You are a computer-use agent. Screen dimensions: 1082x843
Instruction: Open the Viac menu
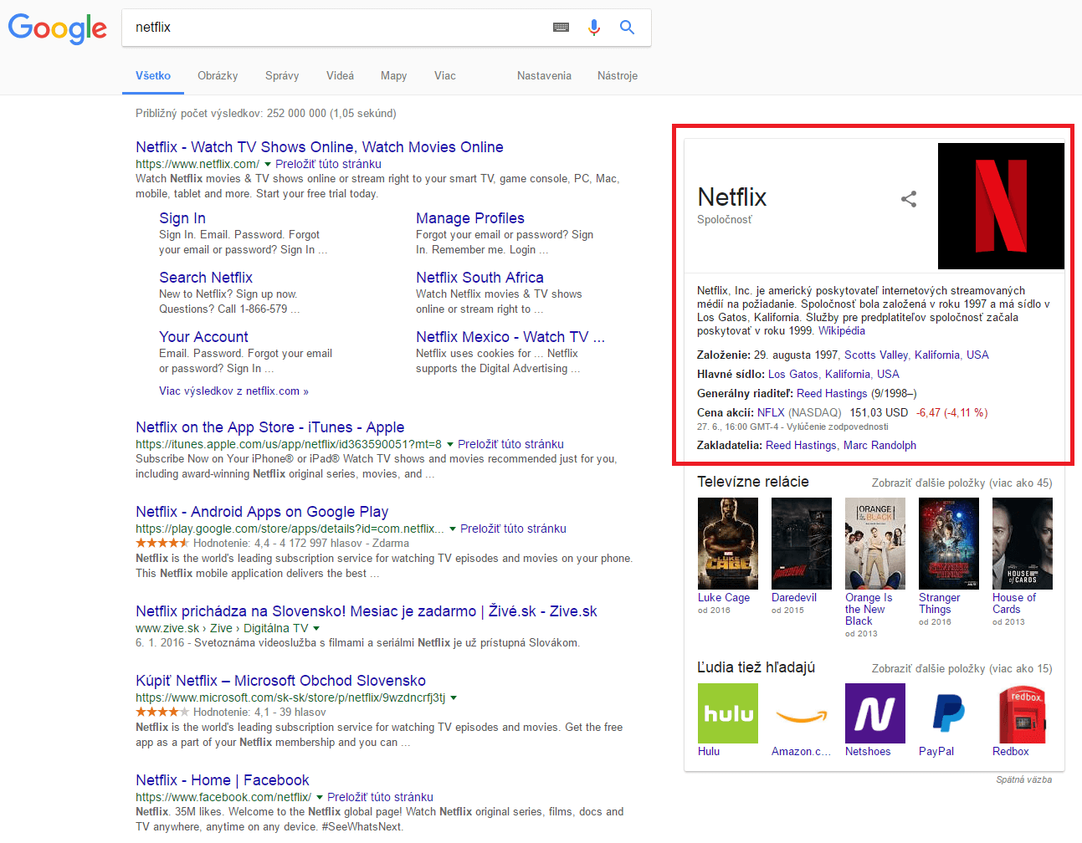click(445, 75)
